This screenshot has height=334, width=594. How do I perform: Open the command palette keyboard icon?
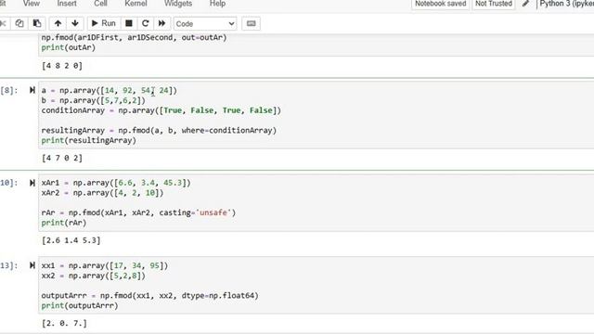[x=251, y=23]
